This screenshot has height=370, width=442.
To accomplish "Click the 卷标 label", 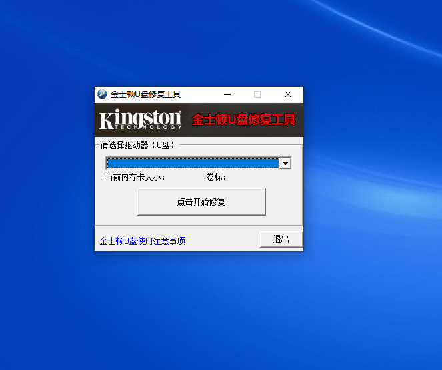I will pos(216,177).
